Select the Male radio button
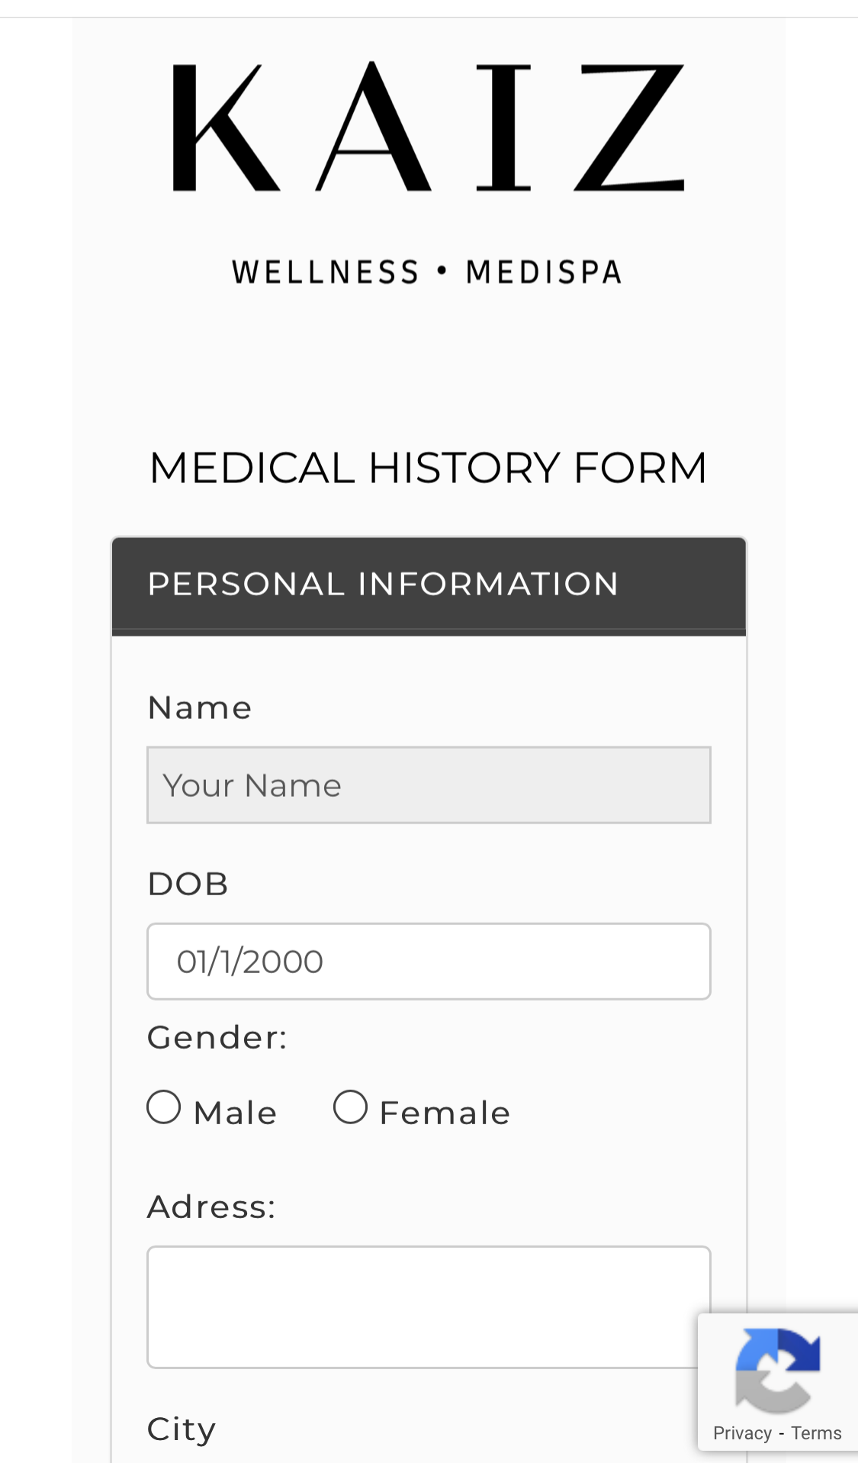 point(164,1107)
